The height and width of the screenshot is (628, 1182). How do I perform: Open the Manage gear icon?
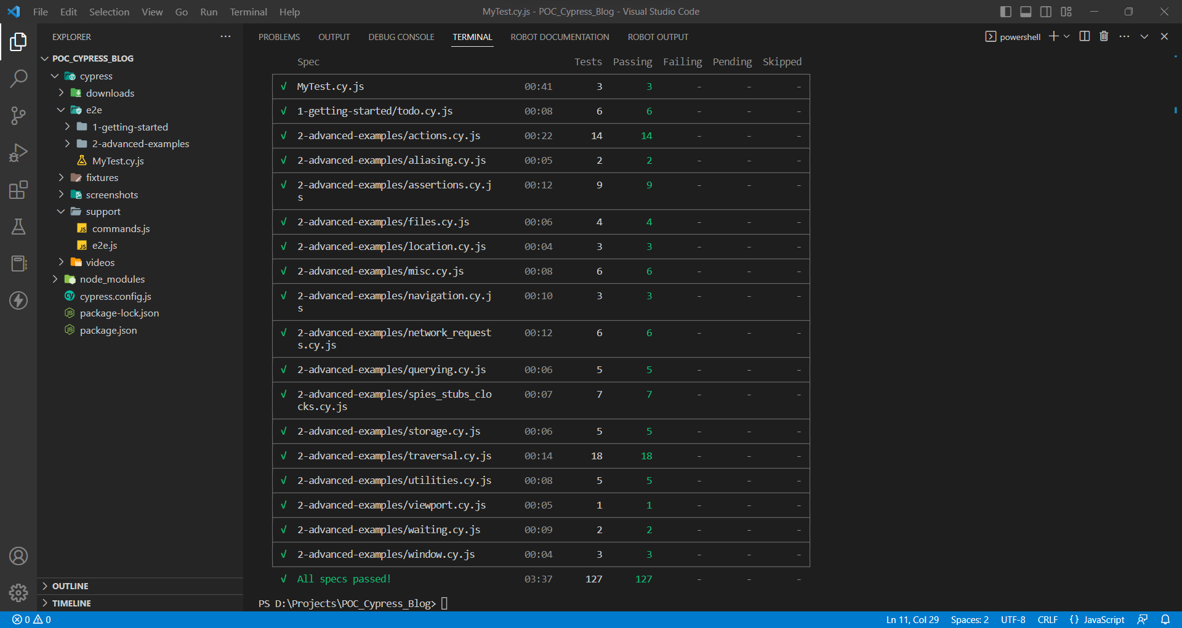pyautogui.click(x=18, y=593)
